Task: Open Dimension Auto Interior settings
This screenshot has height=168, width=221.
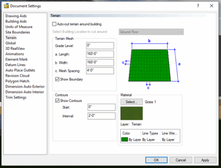Action: [25, 92]
